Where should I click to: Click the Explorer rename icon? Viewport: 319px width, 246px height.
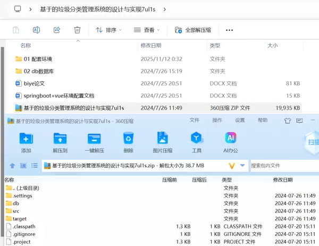pyautogui.click(x=37, y=30)
